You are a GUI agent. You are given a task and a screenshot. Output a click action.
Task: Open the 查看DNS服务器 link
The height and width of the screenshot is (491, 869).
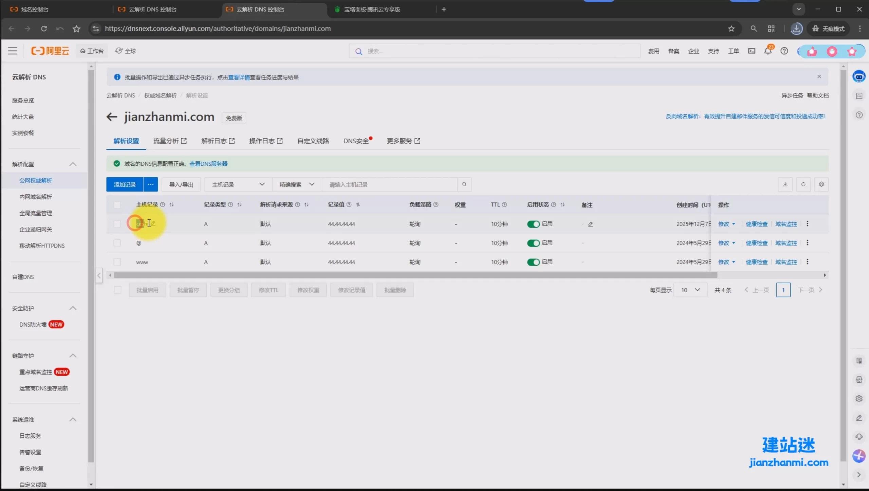[x=208, y=164]
